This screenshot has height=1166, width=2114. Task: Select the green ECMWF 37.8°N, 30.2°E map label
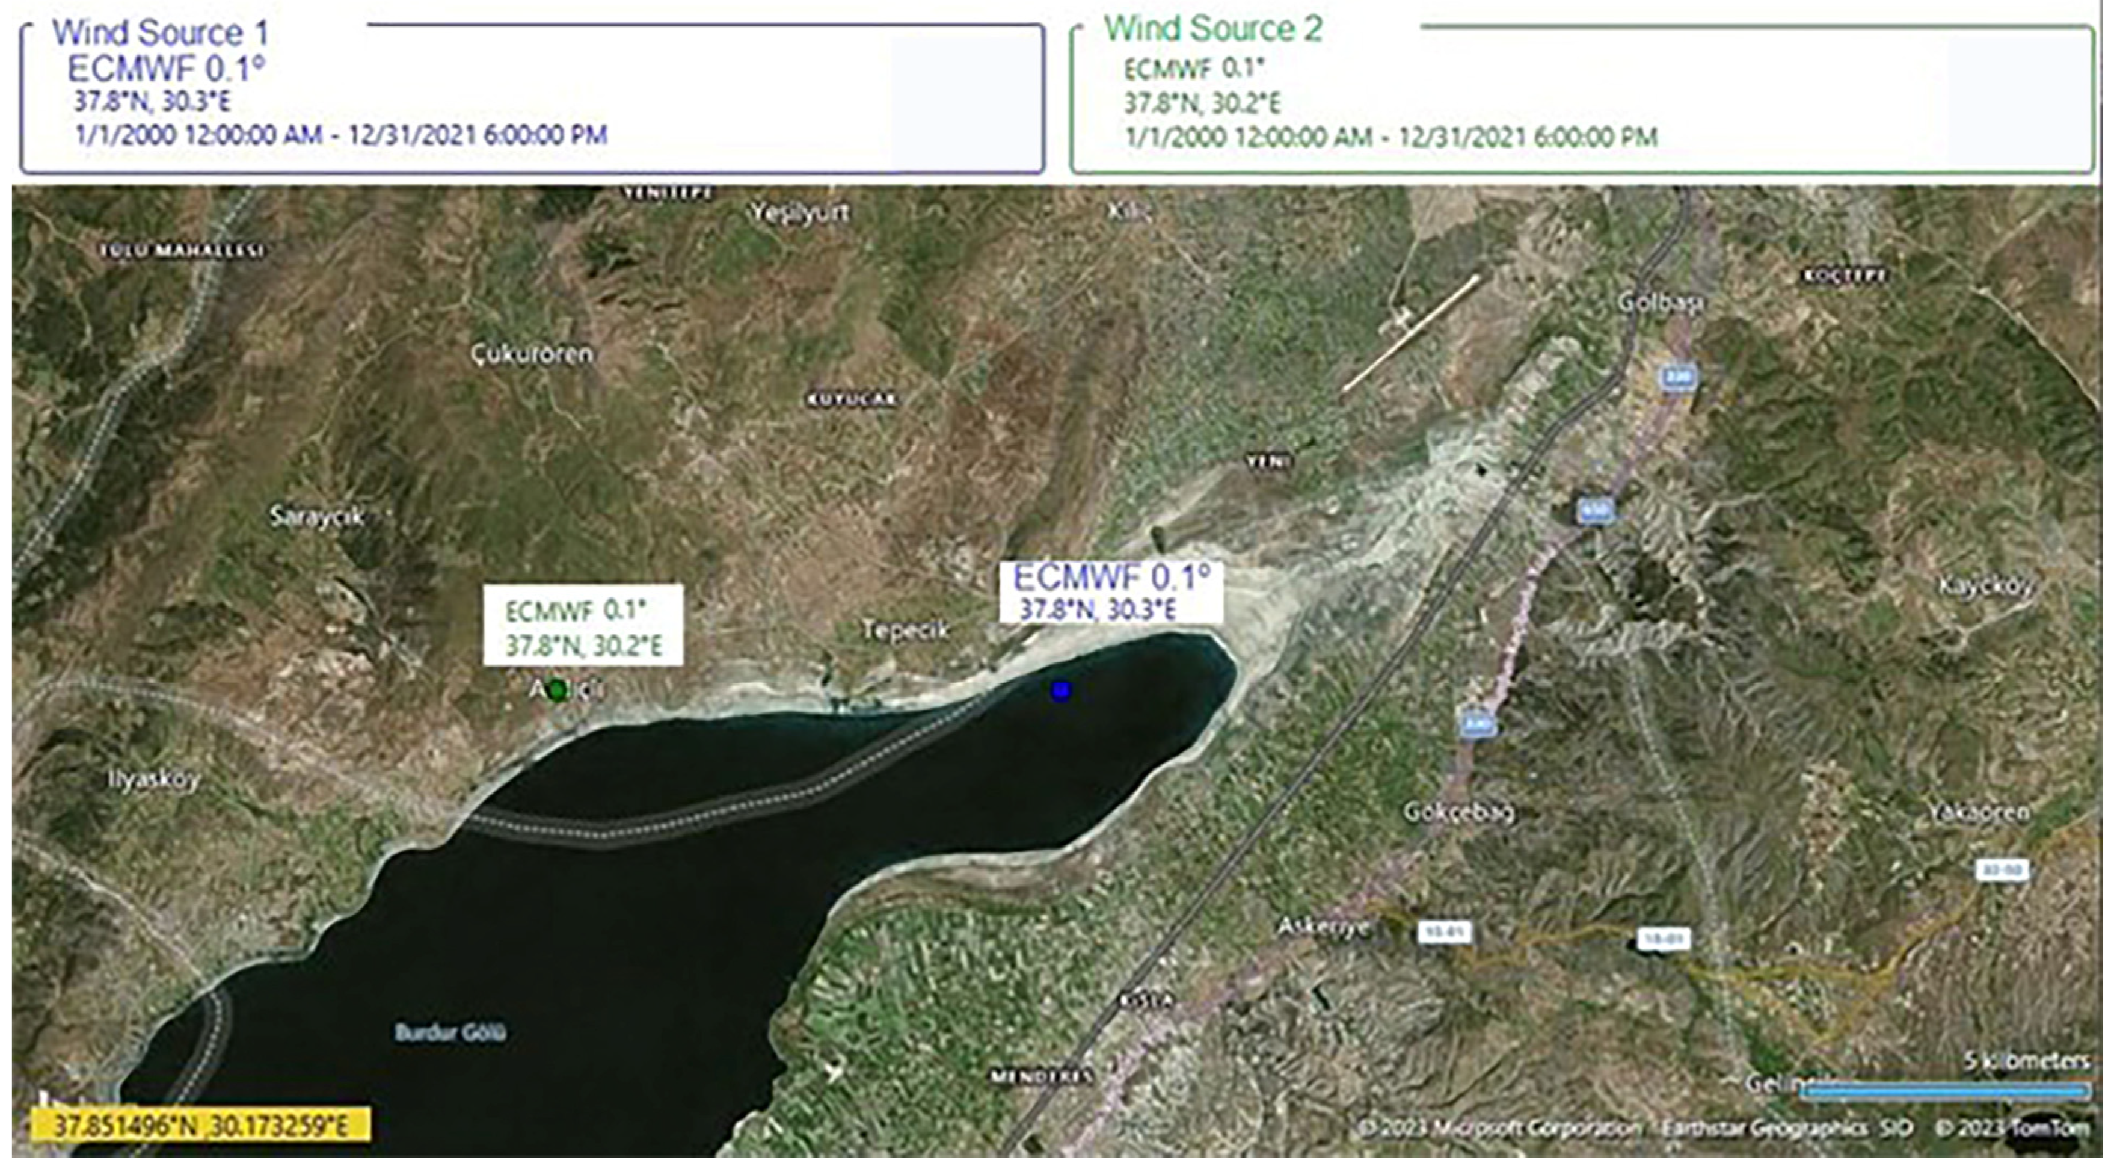tap(583, 626)
